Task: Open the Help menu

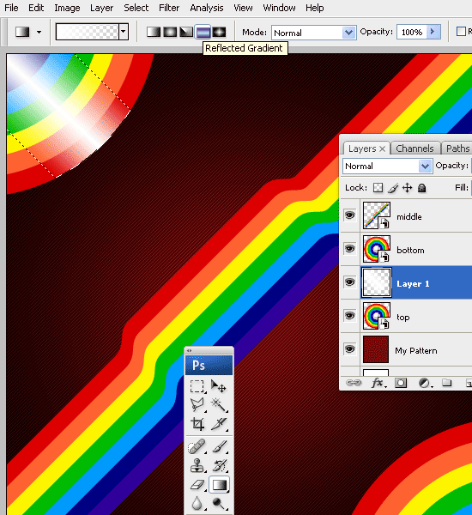Action: click(315, 8)
